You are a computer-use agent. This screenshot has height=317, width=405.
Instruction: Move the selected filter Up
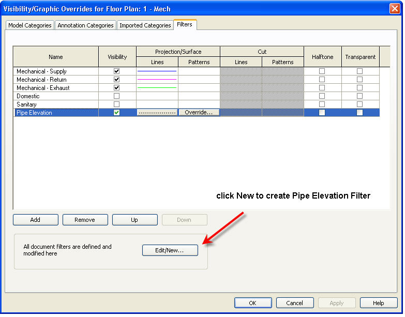pos(134,220)
